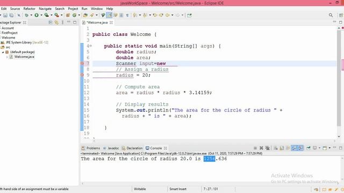Click the Save All icon in the toolbar

(11, 15)
